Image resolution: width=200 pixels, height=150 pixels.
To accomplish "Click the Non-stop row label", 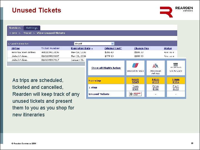I will (x=95, y=81).
